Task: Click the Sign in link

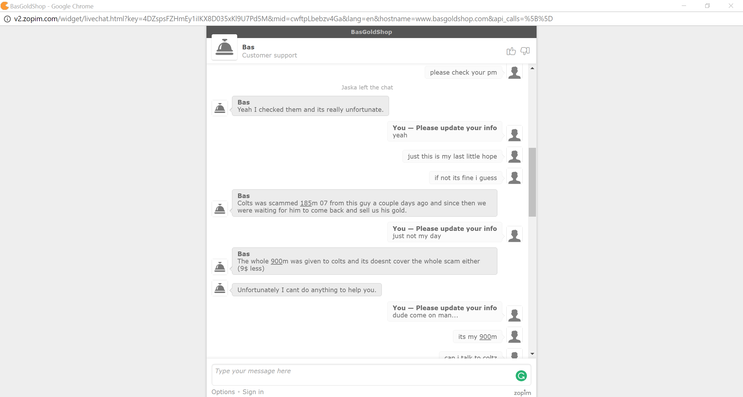Action: tap(253, 392)
